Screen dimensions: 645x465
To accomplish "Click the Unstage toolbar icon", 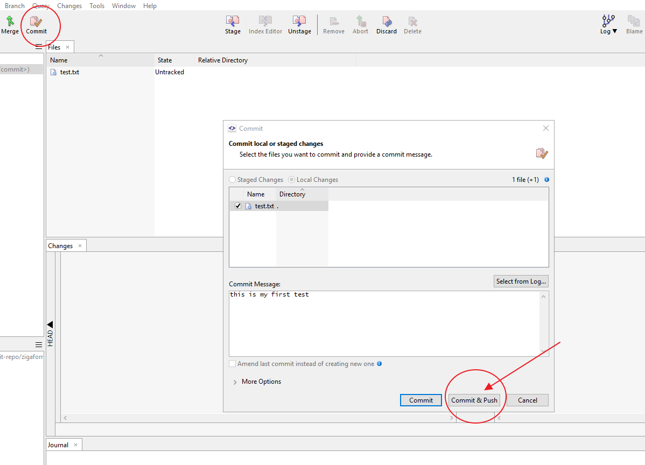I will coord(299,24).
